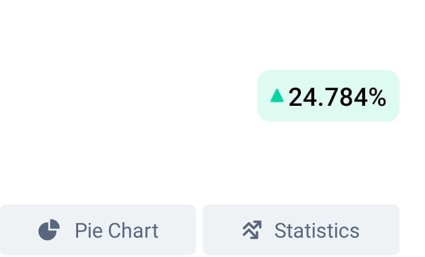The height and width of the screenshot is (257, 425).
Task: Select the up-down trend arrows glyph
Action: (252, 230)
